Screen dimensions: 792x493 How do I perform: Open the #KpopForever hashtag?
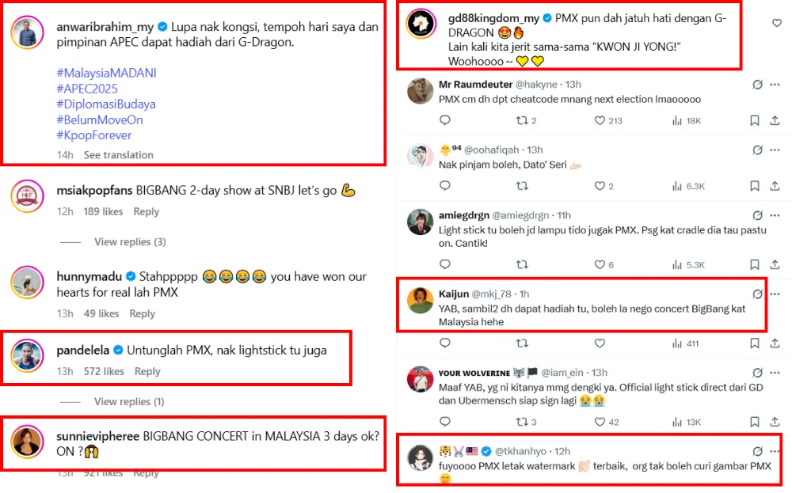[94, 135]
